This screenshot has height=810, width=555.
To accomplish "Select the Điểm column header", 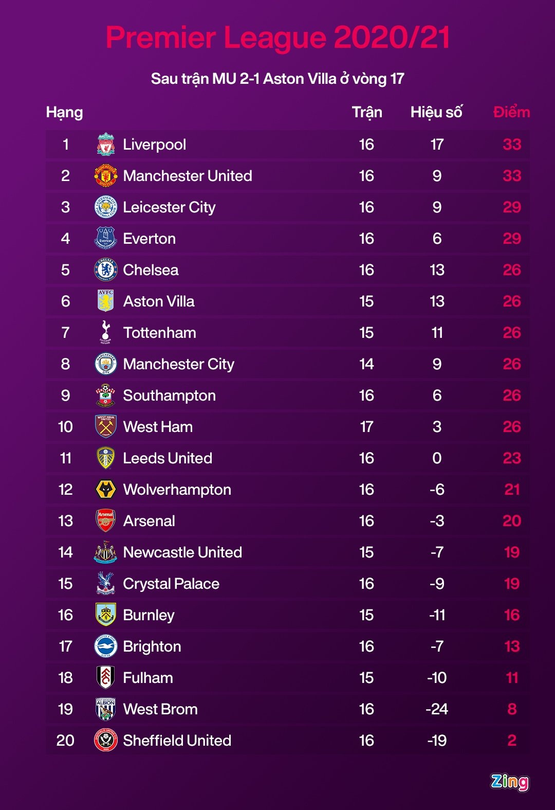I will [x=511, y=112].
